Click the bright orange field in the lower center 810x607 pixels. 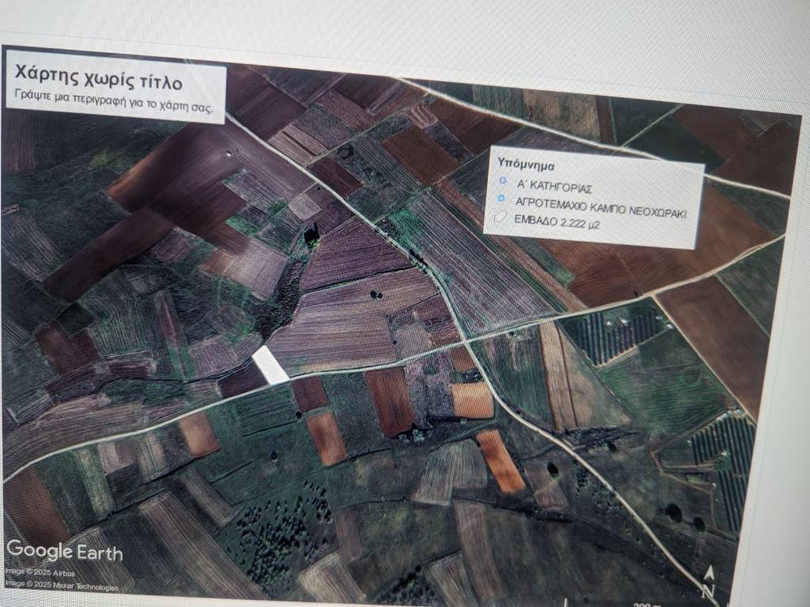(x=500, y=462)
